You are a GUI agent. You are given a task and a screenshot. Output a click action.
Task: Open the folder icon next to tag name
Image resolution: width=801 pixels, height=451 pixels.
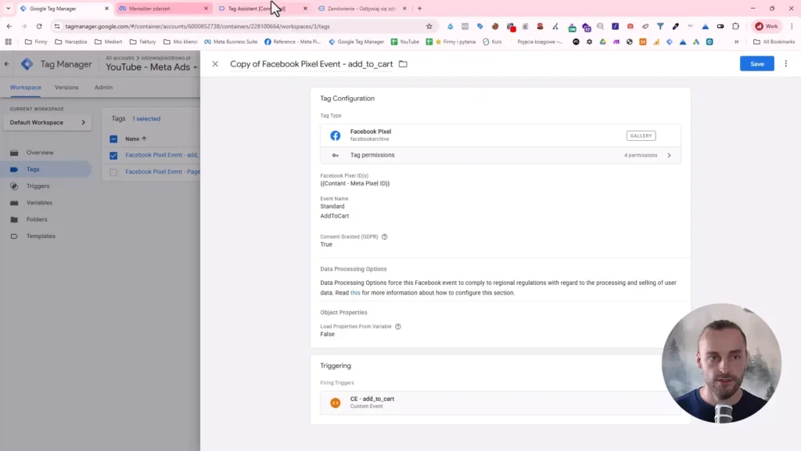[403, 64]
